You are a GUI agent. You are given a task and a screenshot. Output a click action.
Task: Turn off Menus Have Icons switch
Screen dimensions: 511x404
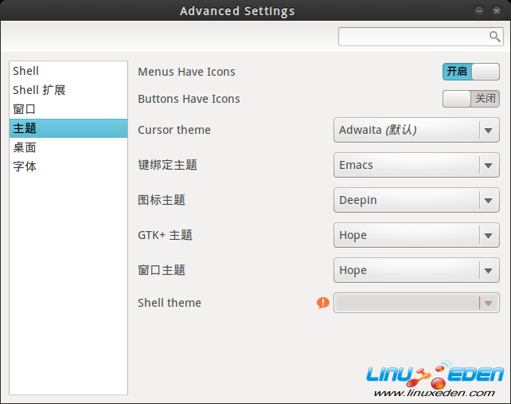[x=470, y=72]
